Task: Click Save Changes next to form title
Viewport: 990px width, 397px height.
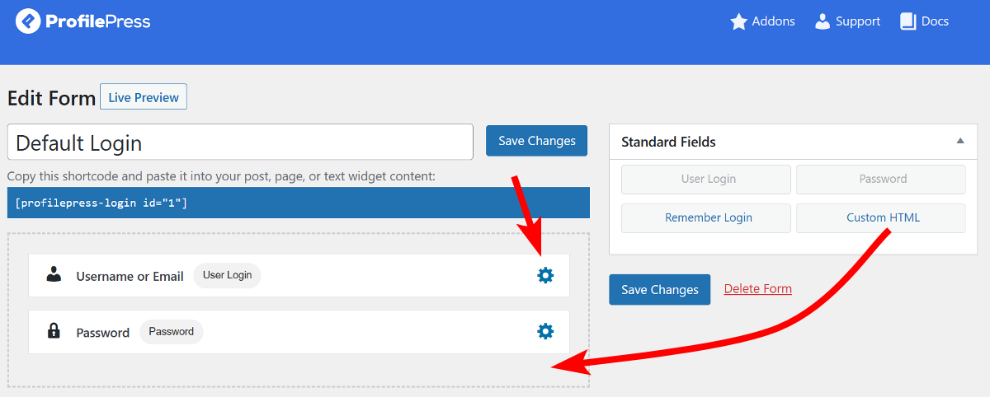Action: pos(537,141)
